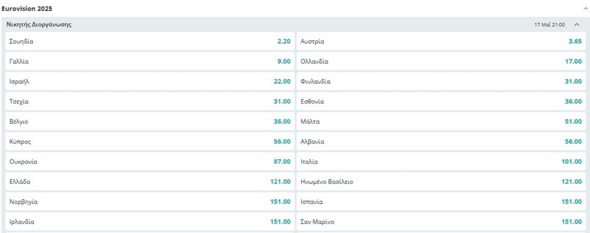The image size is (590, 233).
Task: Choose Νορβηγία at 151.00
Action: coord(150,202)
